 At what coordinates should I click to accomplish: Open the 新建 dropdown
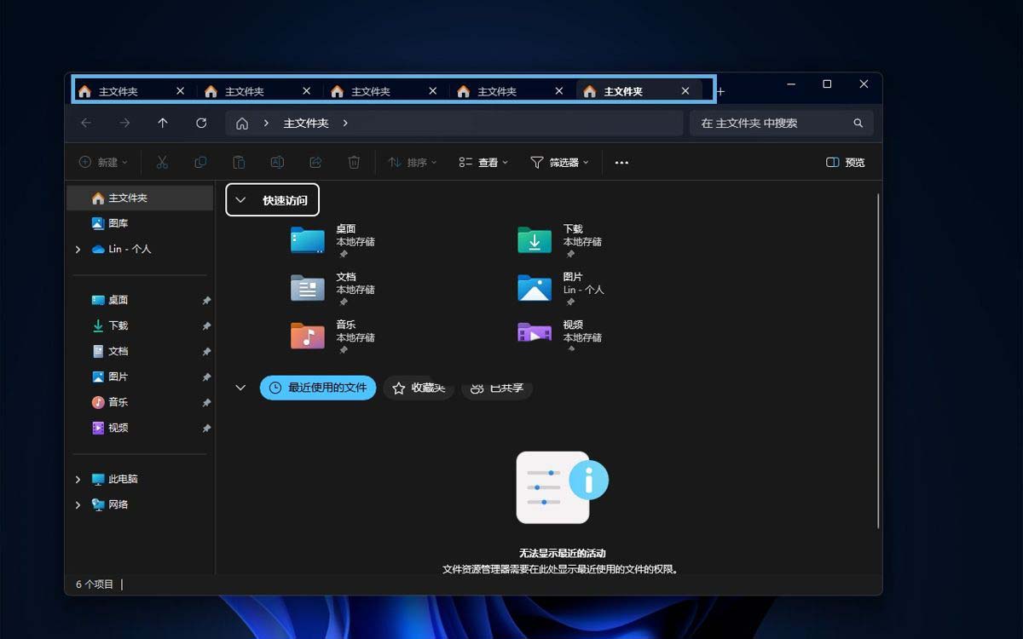[103, 162]
